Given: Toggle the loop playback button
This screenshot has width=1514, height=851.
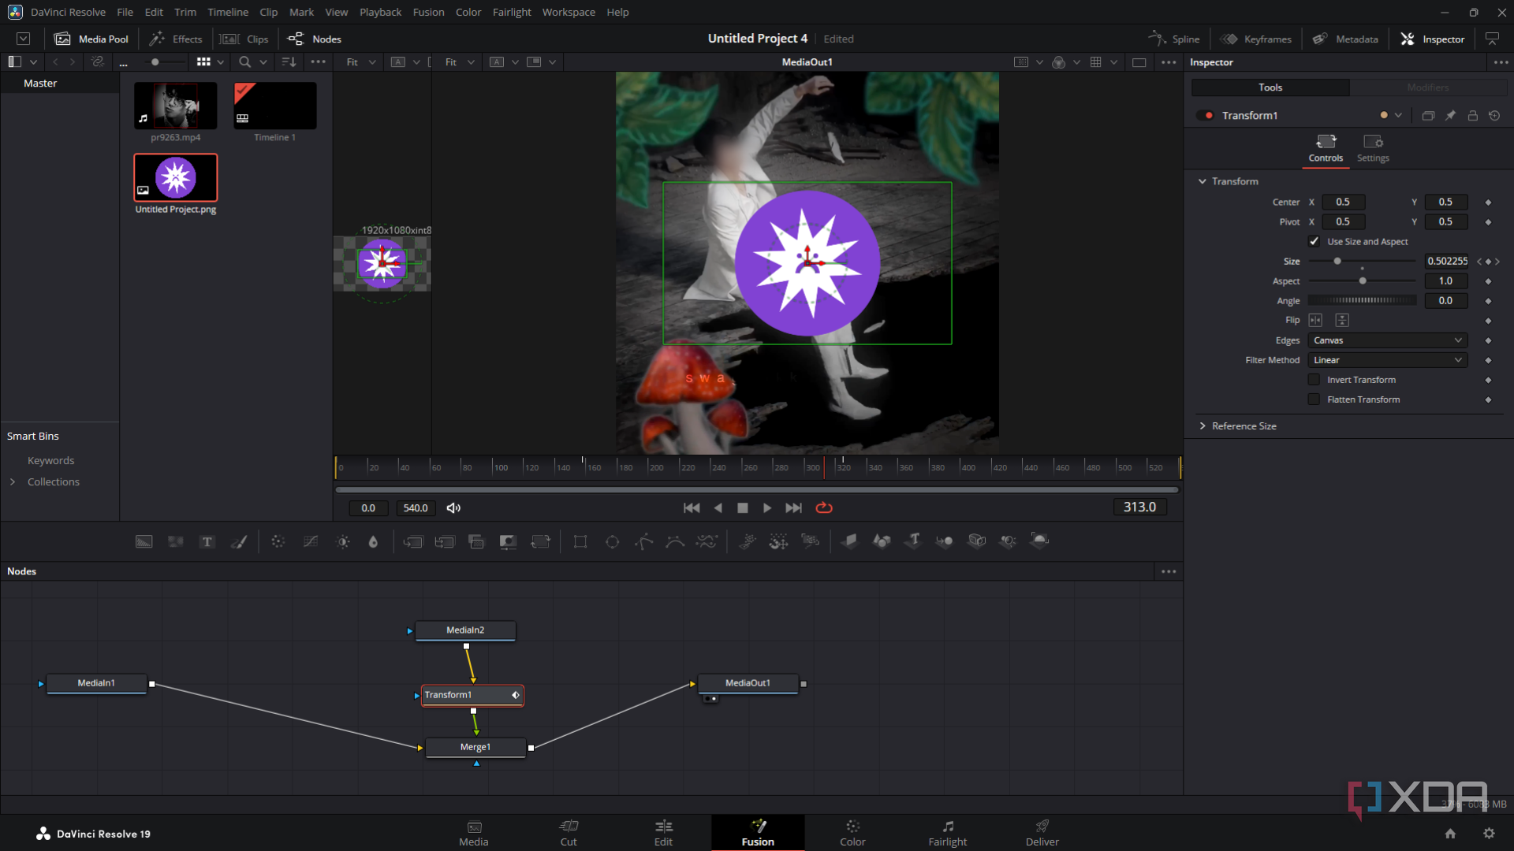Looking at the screenshot, I should point(824,508).
